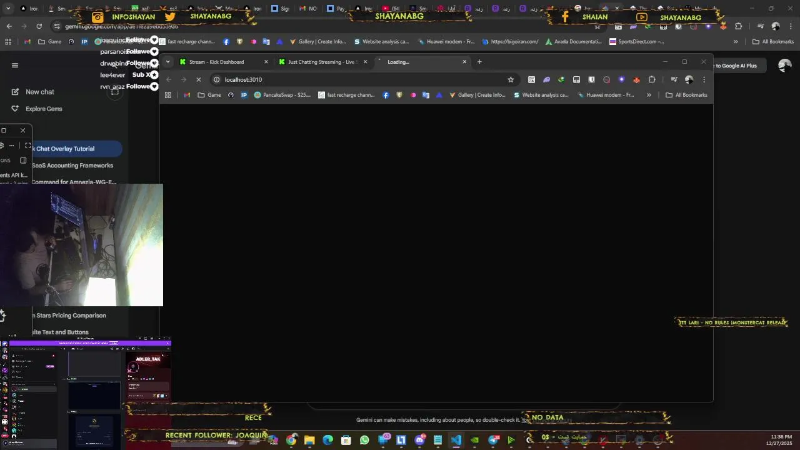
Task: Open All Bookmarks folder in back window
Action: point(773,42)
